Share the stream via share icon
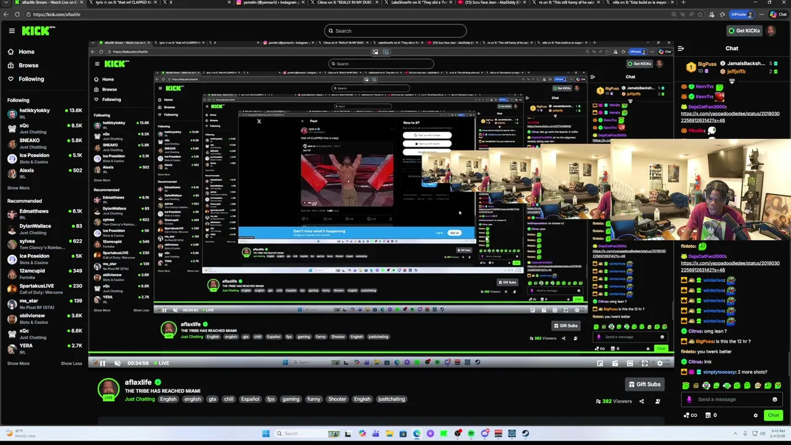 [x=641, y=402]
